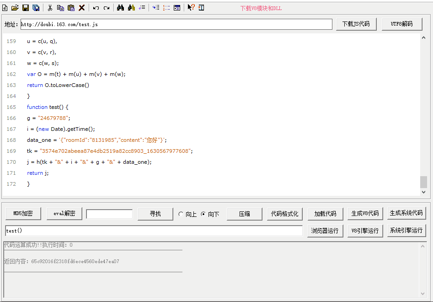433x302 pixels.
Task: Open Find with the first binoculars icon
Action: point(121,8)
